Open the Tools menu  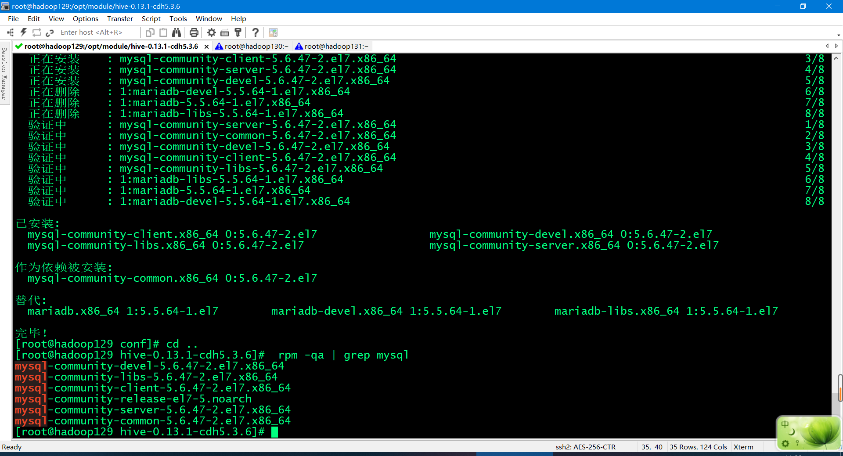(x=178, y=18)
